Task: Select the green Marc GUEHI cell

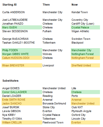Action: point(22,27)
